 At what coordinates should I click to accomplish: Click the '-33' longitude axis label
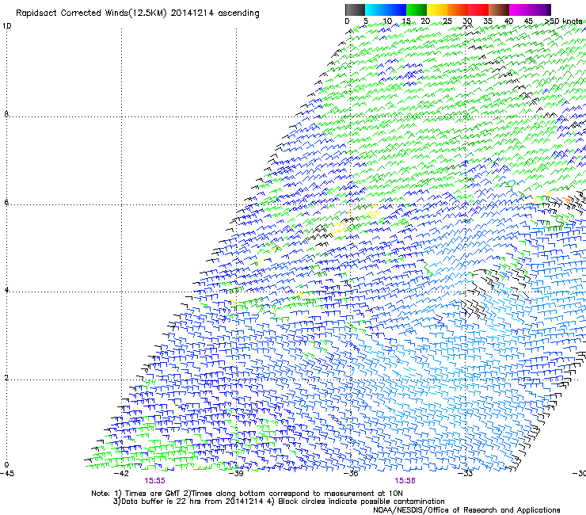(466, 474)
